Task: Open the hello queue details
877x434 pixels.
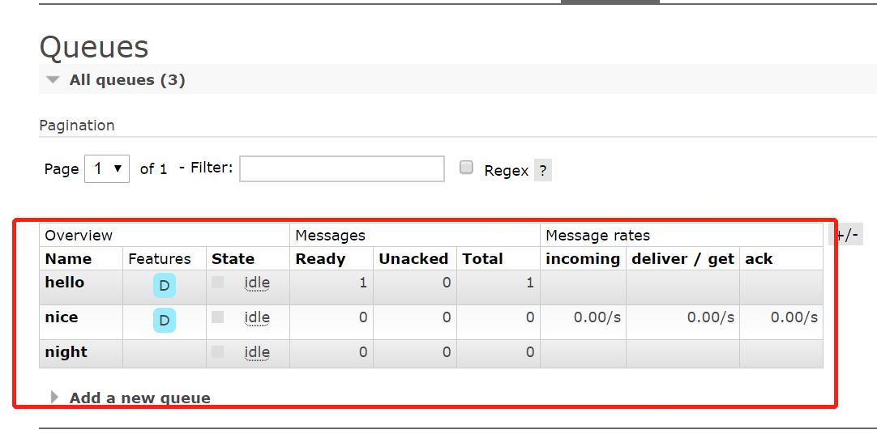Action: tap(65, 283)
